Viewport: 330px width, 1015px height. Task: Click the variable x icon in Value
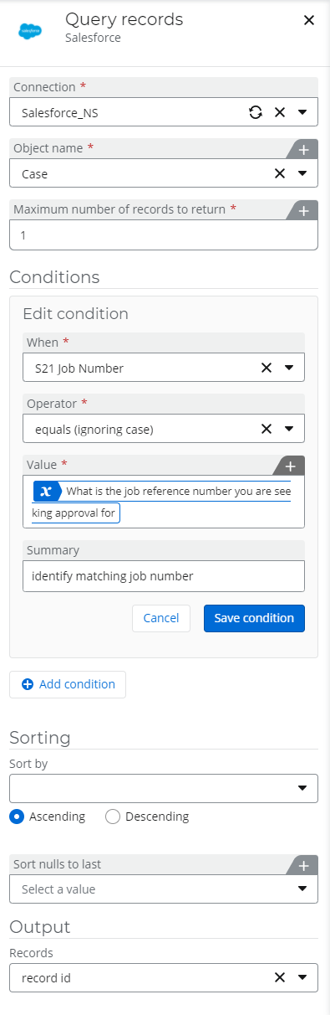point(47,491)
